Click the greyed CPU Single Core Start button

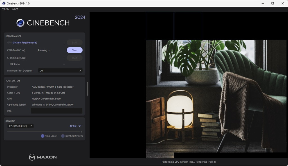75,58
